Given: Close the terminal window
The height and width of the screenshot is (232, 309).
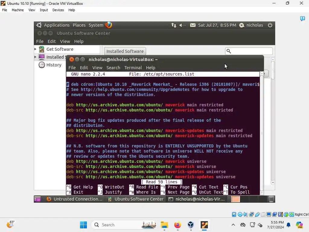Looking at the screenshot, I should [x=72, y=60].
